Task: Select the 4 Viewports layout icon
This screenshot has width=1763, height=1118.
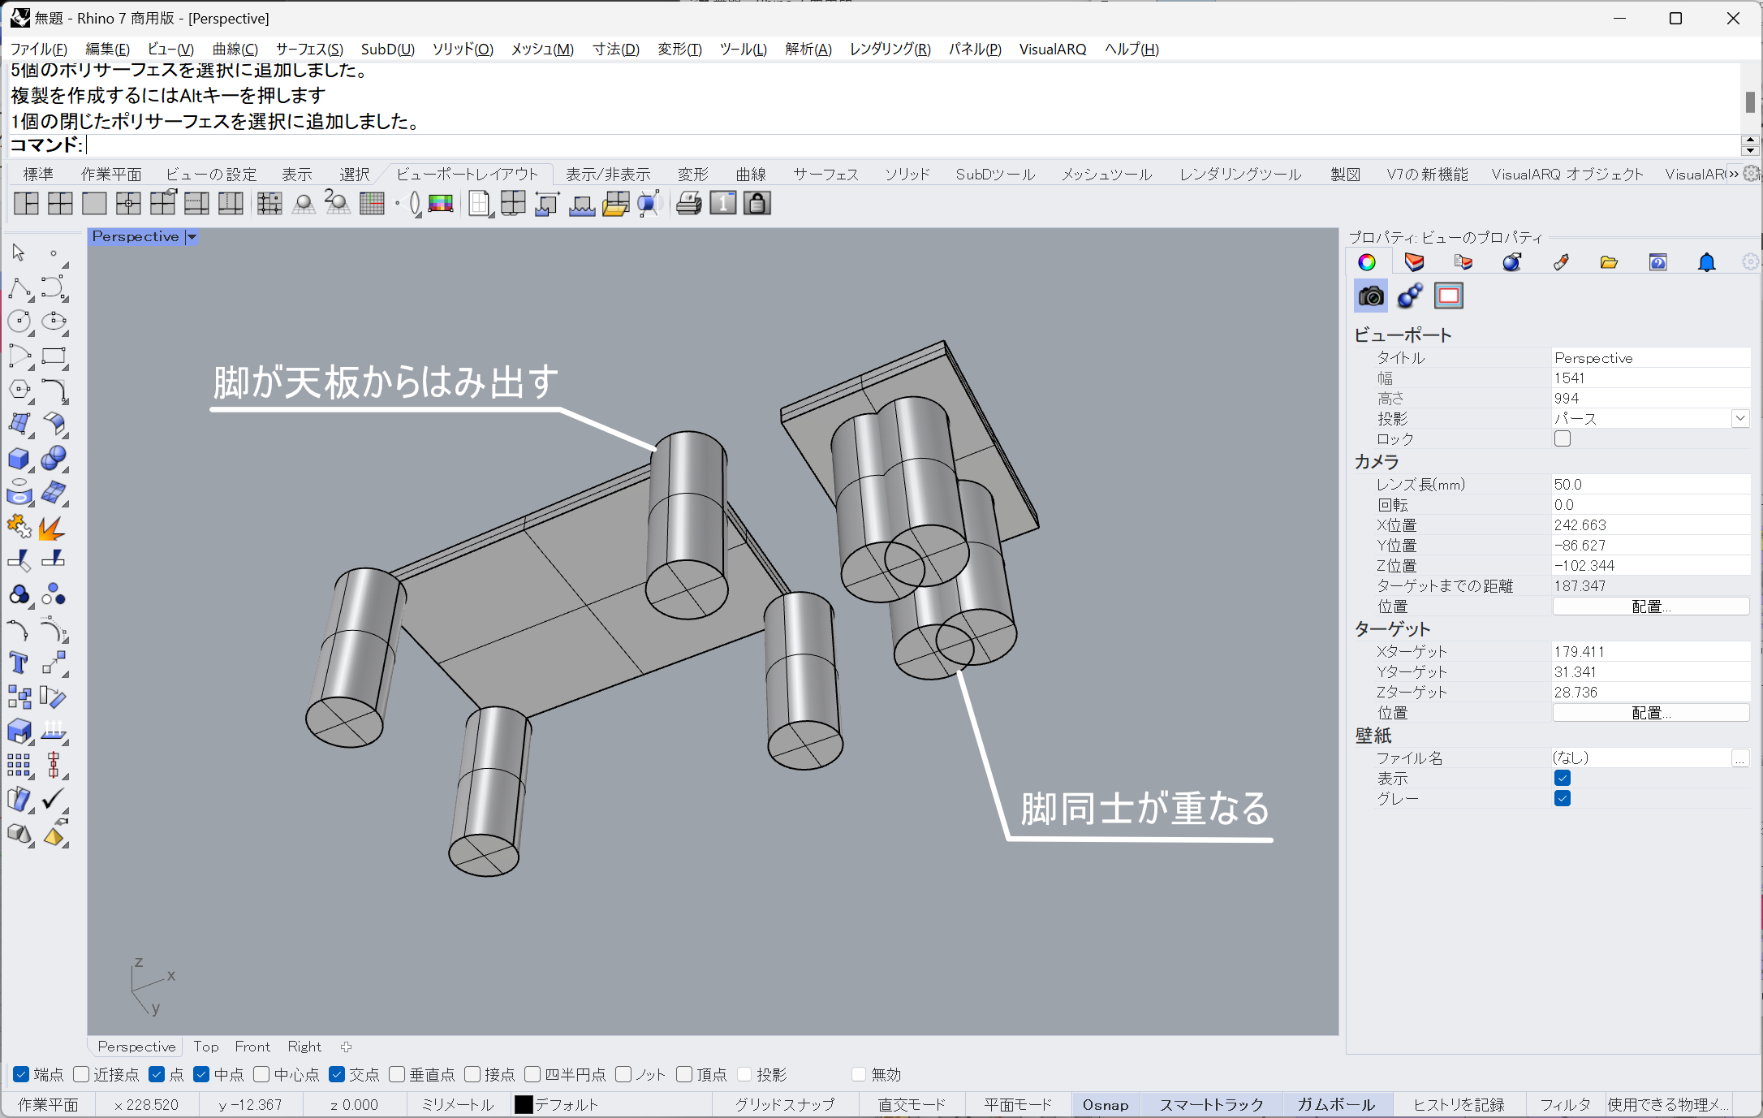Action: click(60, 203)
